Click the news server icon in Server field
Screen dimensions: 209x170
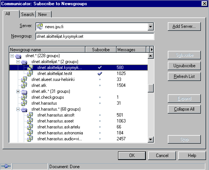tap(40, 26)
